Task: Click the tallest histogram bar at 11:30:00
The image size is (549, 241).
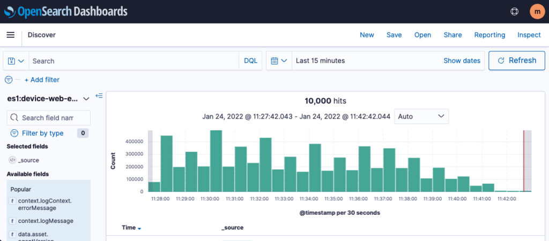Action: point(216,161)
